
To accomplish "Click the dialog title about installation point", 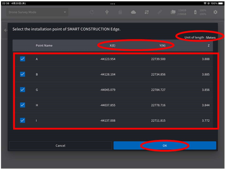I will (66, 29).
